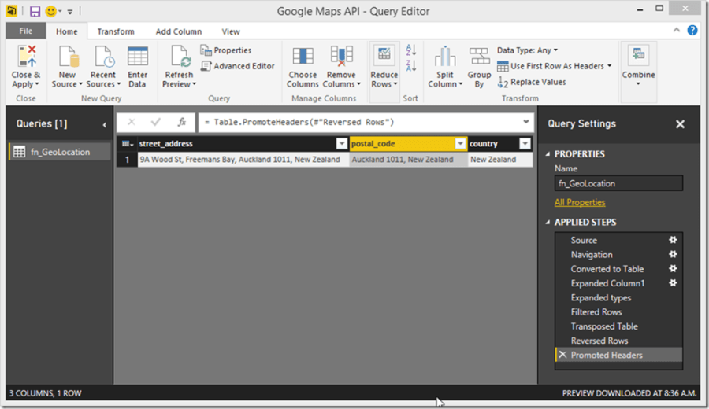
Task: Collapse the Queries pane
Action: point(104,124)
